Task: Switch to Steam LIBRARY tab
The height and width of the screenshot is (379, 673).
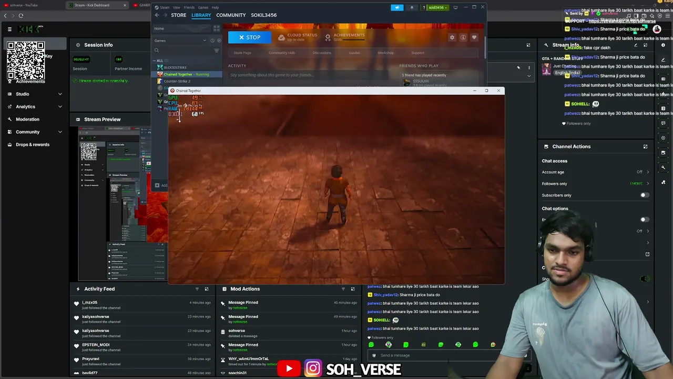Action: coord(201,15)
